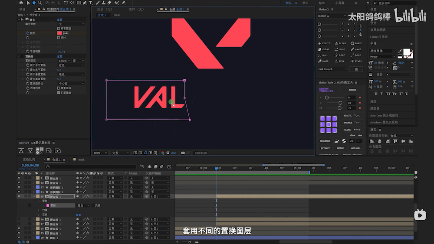This screenshot has height=244, width=434.
Task: Click the MERGE button in Motion Tools
Action: [340, 148]
